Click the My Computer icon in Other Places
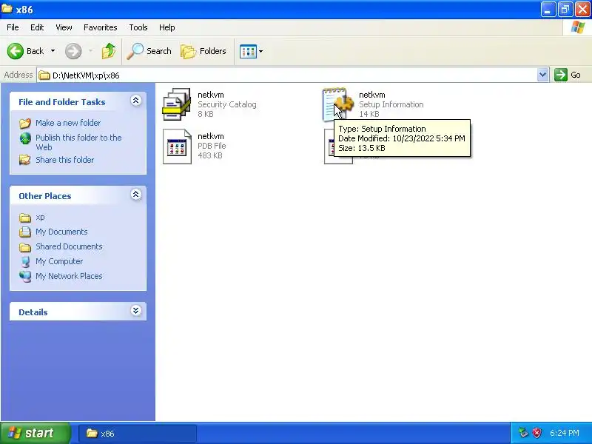Screen dimensions: 592x444 [25, 262]
